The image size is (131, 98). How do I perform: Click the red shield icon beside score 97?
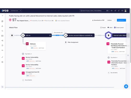coord(10,20)
